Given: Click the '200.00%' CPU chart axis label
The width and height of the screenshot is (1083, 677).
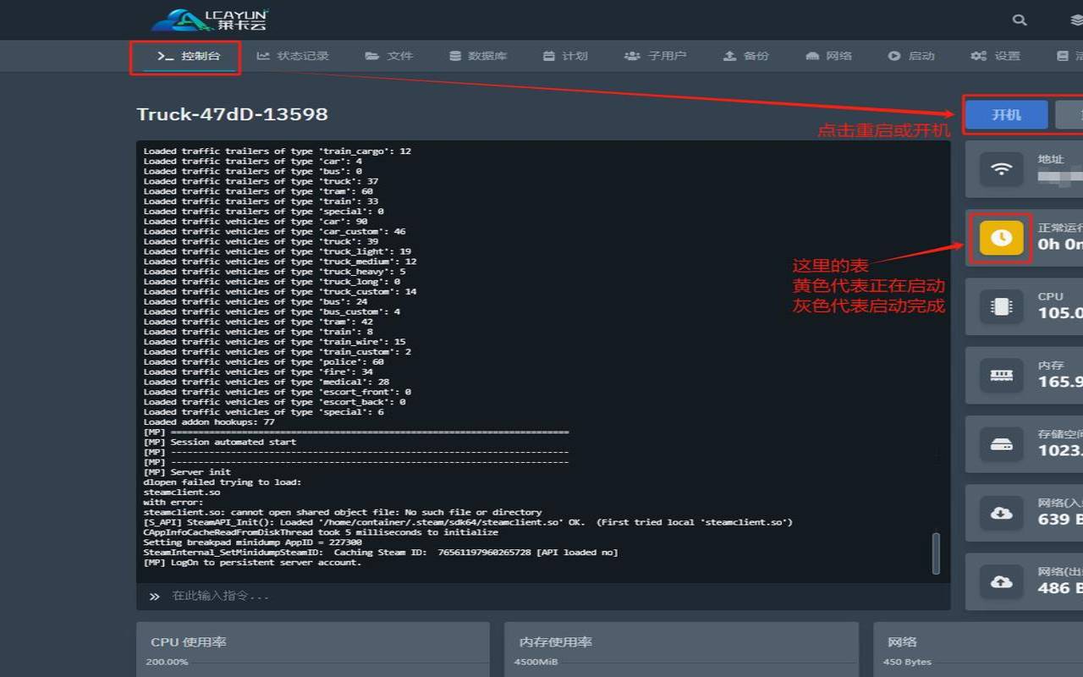Looking at the screenshot, I should (168, 662).
